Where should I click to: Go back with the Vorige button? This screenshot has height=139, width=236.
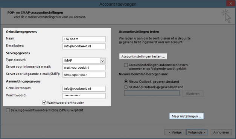[x=175, y=132]
